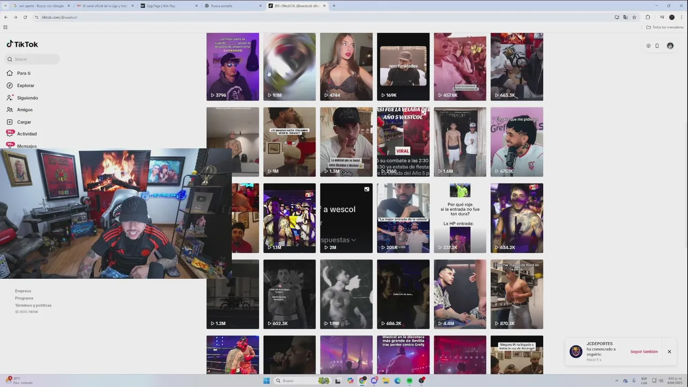This screenshot has height=387, width=688.
Task: Open the TikTok profile avatar menu
Action: click(x=670, y=46)
